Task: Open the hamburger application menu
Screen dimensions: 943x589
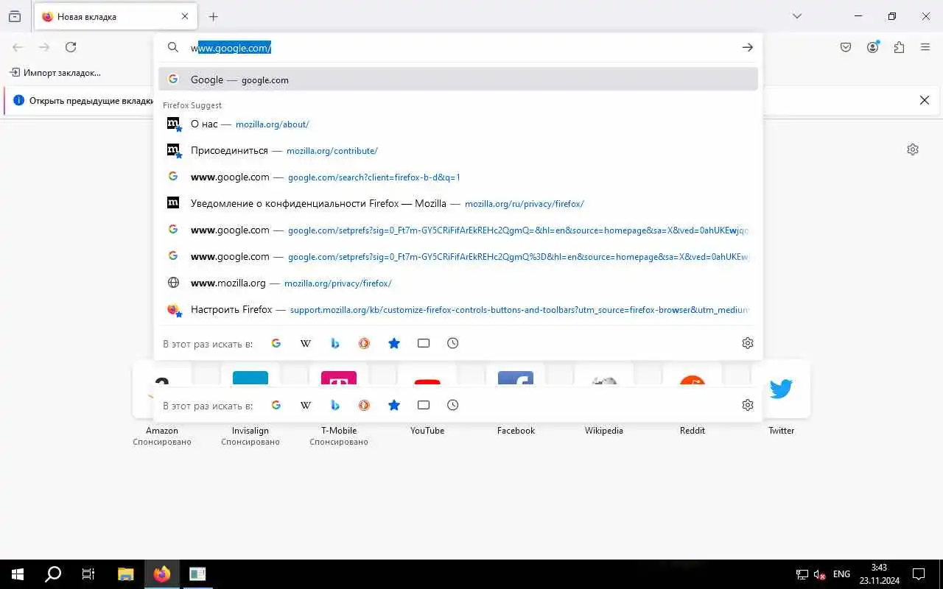Action: click(925, 47)
